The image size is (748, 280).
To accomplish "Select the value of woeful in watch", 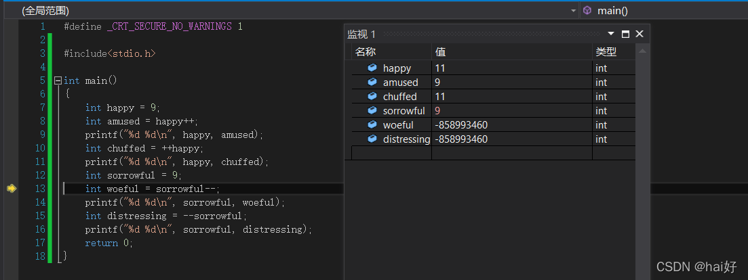I will [x=461, y=125].
